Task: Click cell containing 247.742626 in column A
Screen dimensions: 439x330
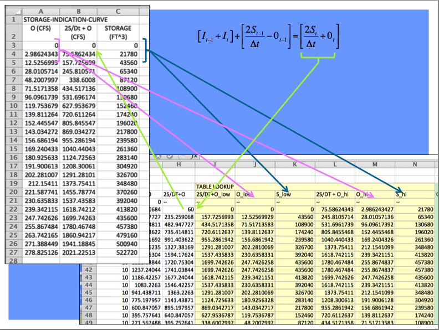Action: [x=41, y=218]
